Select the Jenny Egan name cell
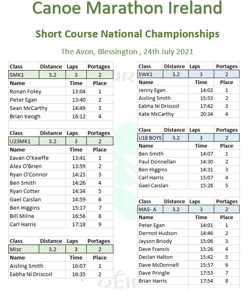Screen dimensions: 244x291 pyautogui.click(x=153, y=90)
